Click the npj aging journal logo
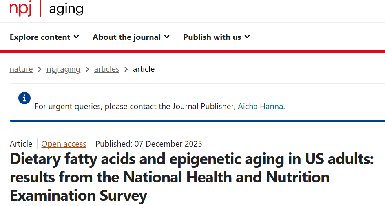 46,9
